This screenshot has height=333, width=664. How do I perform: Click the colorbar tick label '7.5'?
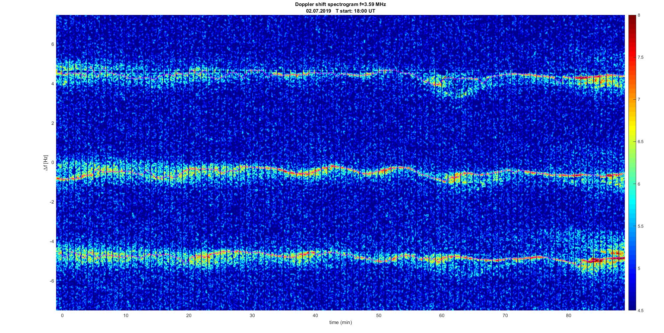pos(640,57)
